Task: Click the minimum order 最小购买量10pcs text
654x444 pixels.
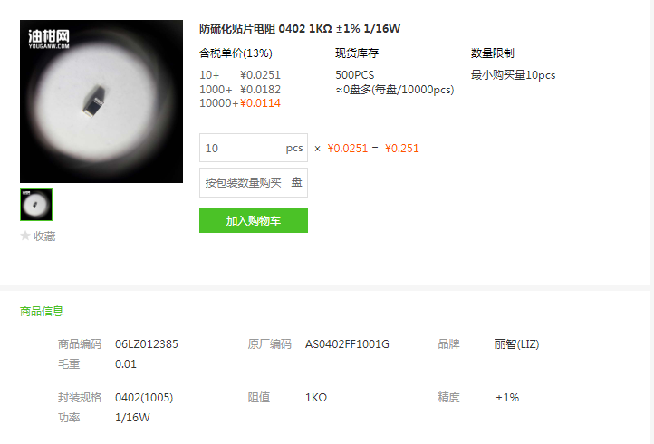Action: tap(513, 75)
